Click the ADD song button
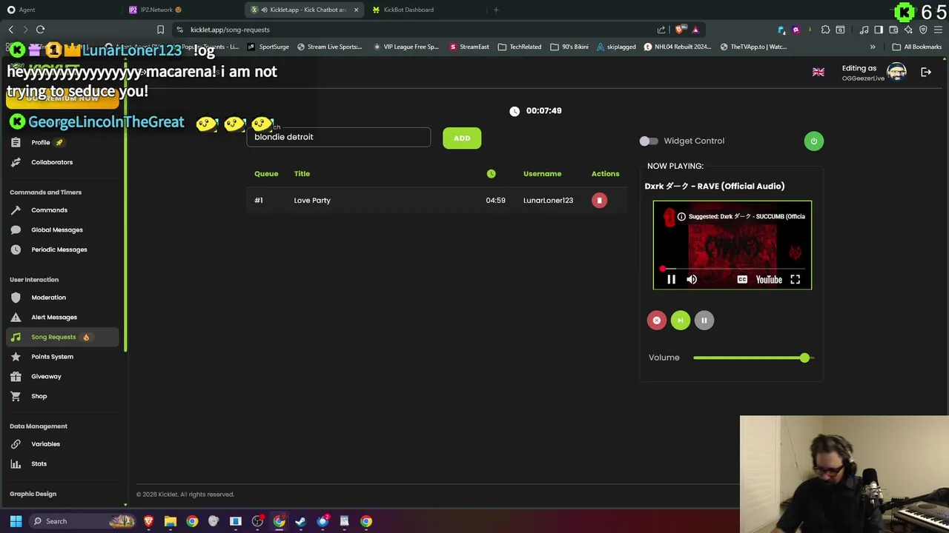The height and width of the screenshot is (533, 949). coord(462,138)
